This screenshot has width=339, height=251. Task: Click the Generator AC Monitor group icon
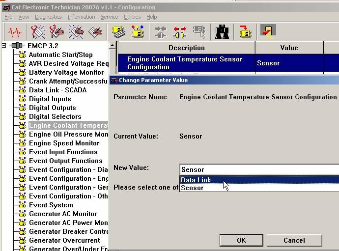coord(22,214)
